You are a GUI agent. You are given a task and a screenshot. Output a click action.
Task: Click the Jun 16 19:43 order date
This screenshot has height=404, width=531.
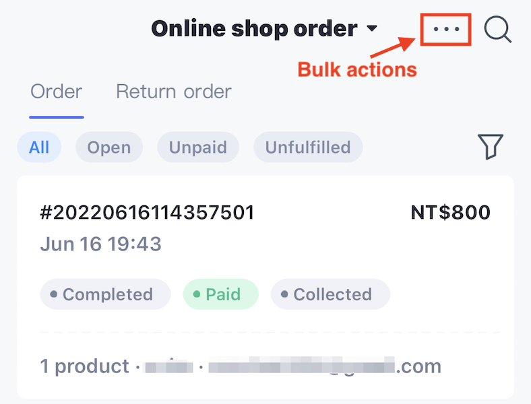pos(100,244)
